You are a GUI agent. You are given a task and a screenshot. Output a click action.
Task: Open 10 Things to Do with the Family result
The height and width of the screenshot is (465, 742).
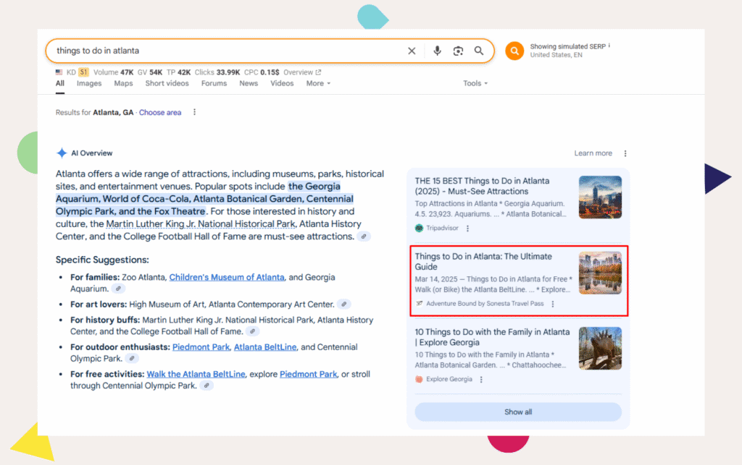click(492, 337)
